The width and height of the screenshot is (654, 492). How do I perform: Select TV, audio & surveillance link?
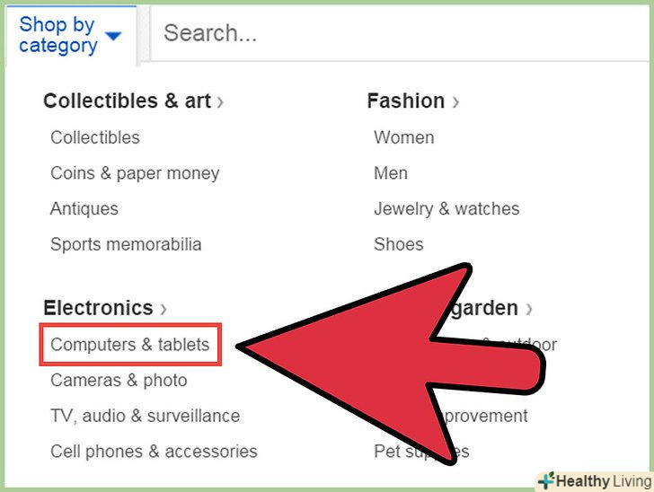(x=145, y=416)
